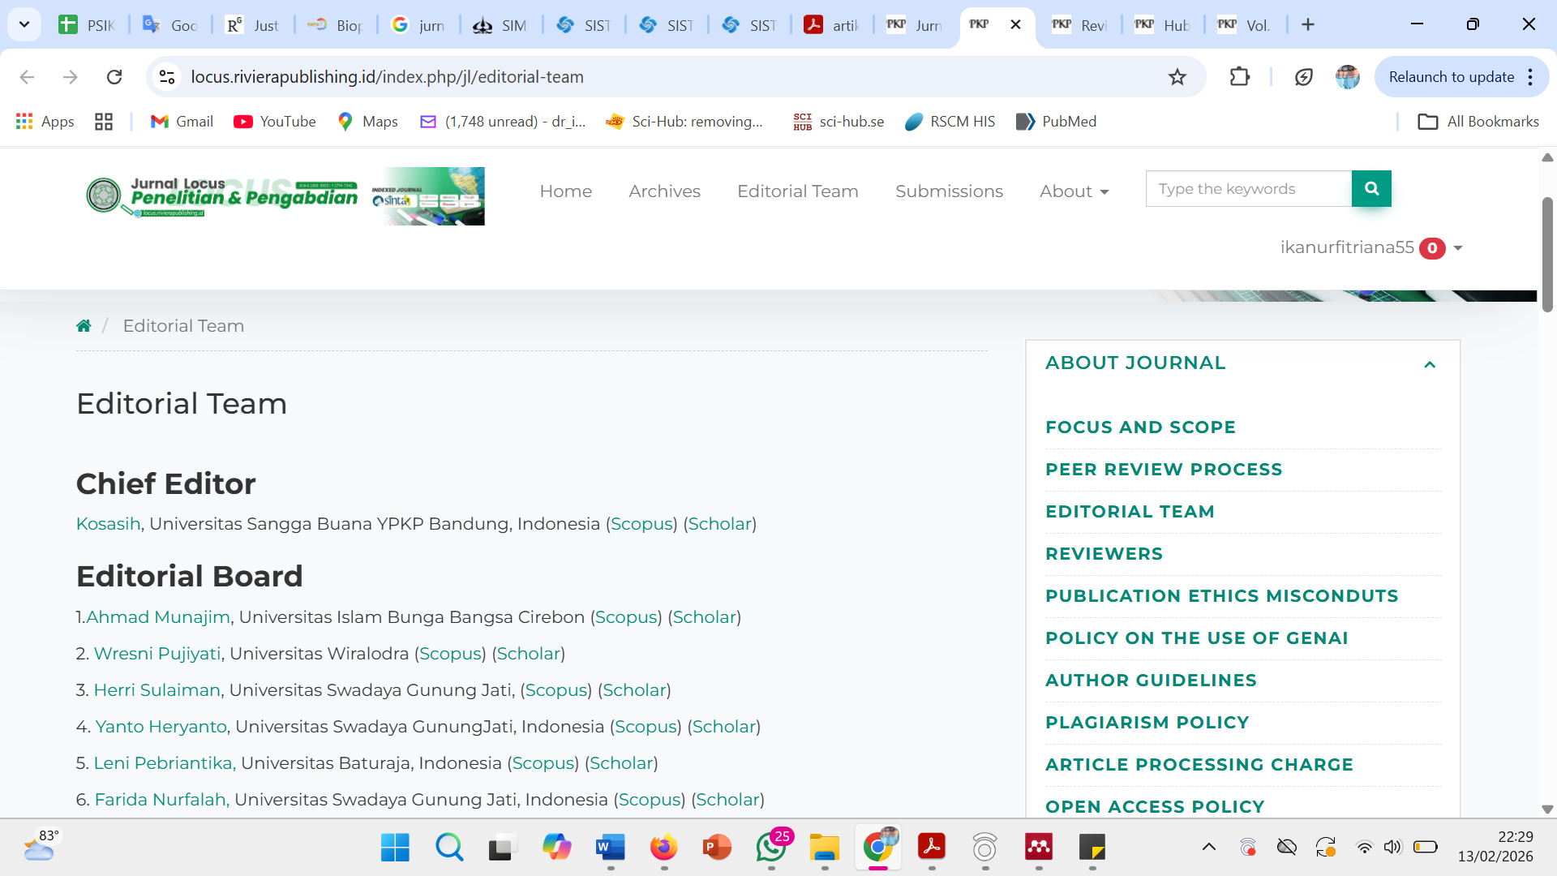View site information icon in address bar
This screenshot has width=1557, height=876.
pos(167,77)
